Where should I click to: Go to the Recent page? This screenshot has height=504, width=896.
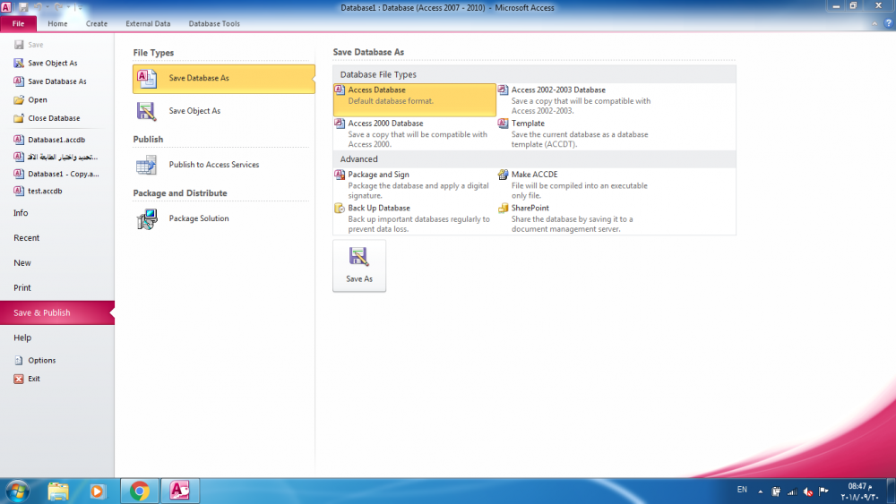click(x=26, y=238)
